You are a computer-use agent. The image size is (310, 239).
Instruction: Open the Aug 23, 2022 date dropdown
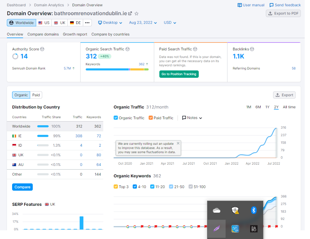click(x=143, y=23)
